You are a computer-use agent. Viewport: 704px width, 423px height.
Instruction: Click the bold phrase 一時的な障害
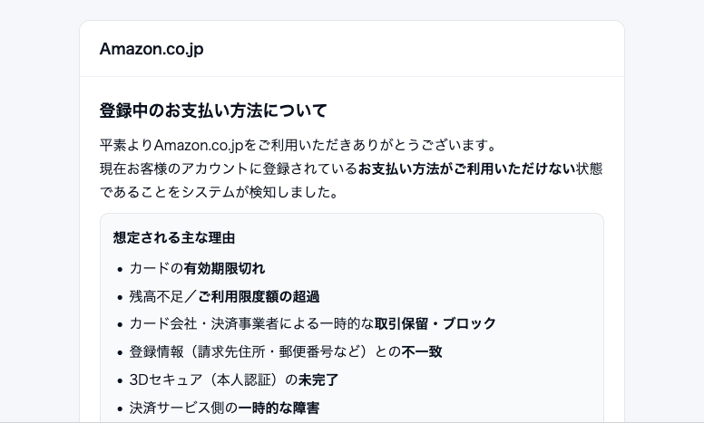click(x=279, y=408)
